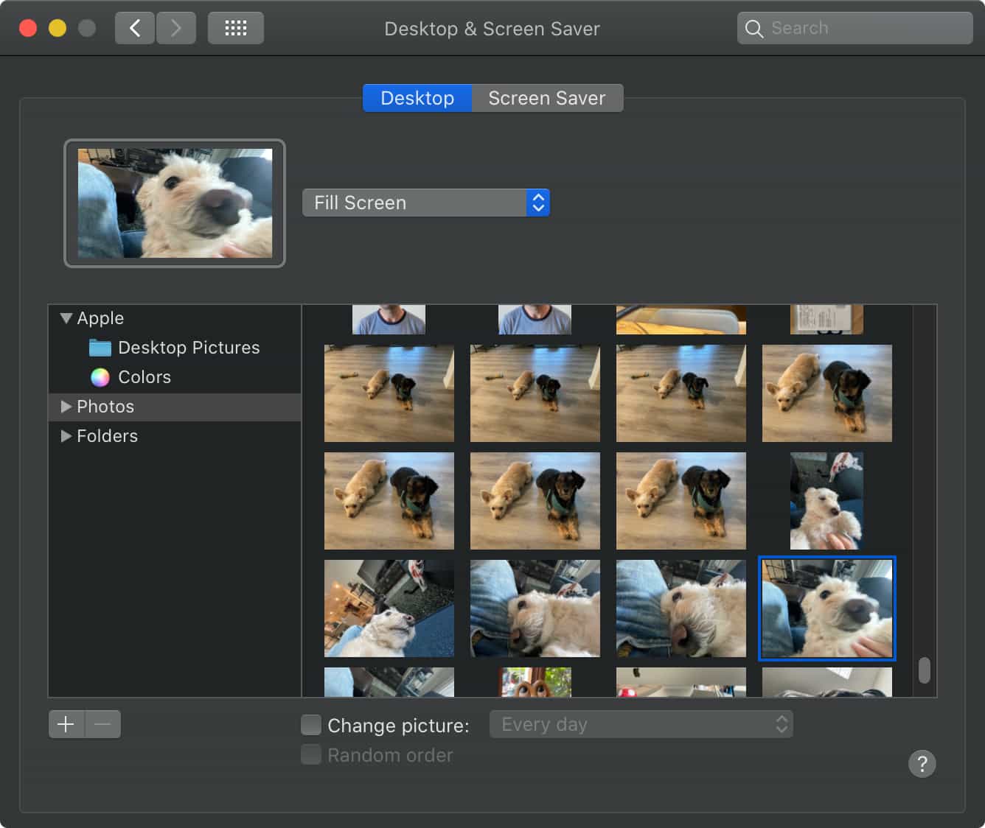Viewport: 985px width, 828px height.
Task: Select the Colors wheel icon
Action: tap(100, 377)
